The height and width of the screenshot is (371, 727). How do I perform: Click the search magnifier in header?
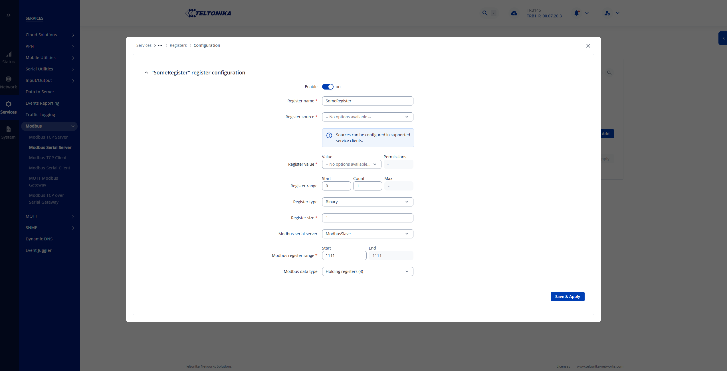coord(484,13)
